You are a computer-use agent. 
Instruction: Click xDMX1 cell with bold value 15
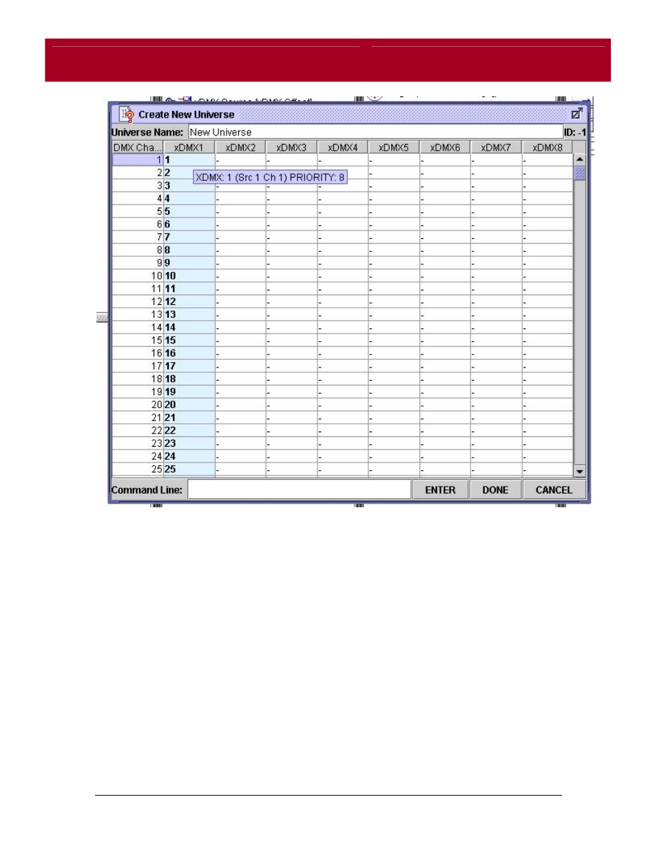pyautogui.click(x=189, y=341)
